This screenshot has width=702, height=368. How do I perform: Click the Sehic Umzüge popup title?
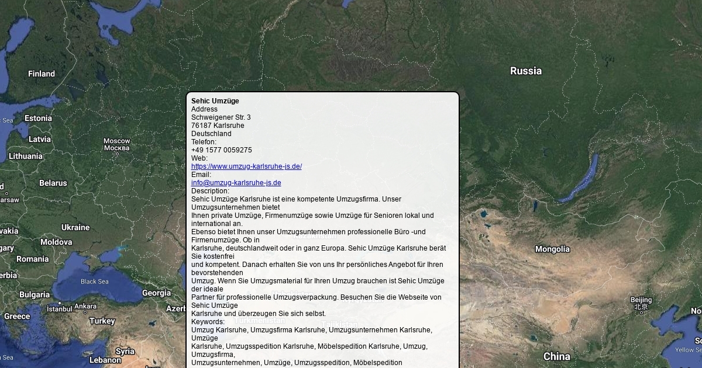[215, 101]
